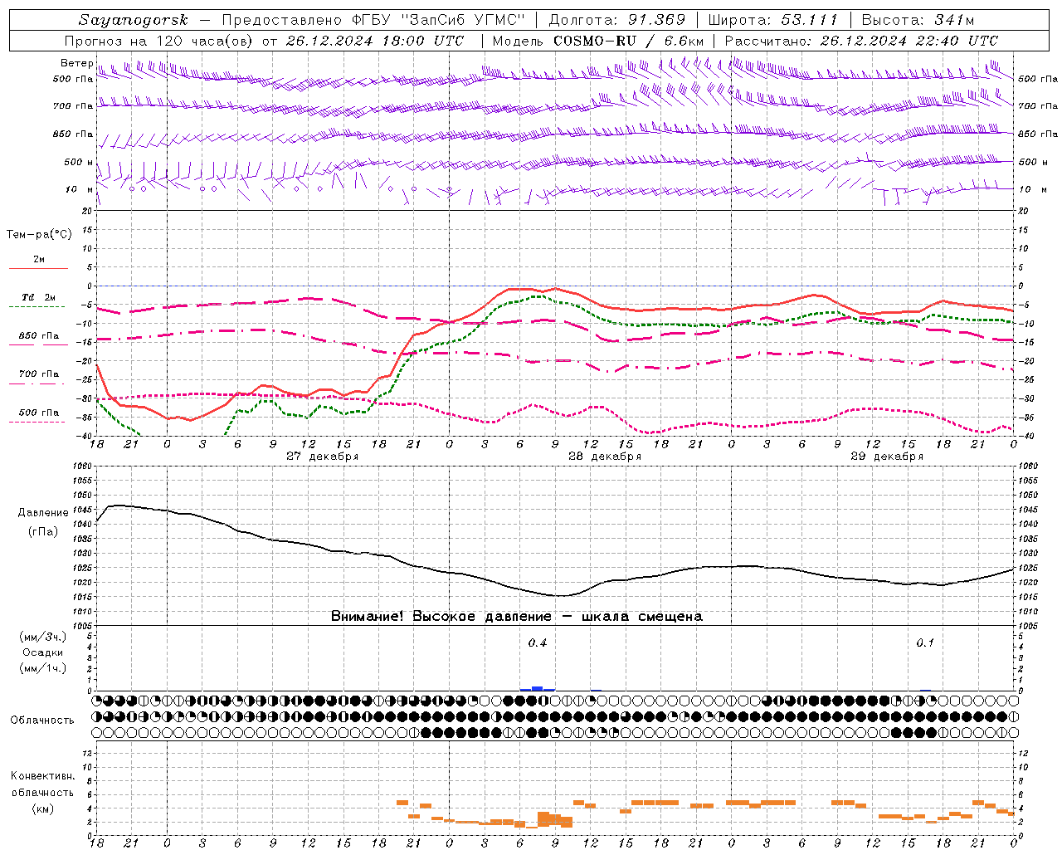This screenshot has width=1062, height=850.
Task: Click the "Облачность" cloud cover label
Action: pyautogui.click(x=42, y=721)
